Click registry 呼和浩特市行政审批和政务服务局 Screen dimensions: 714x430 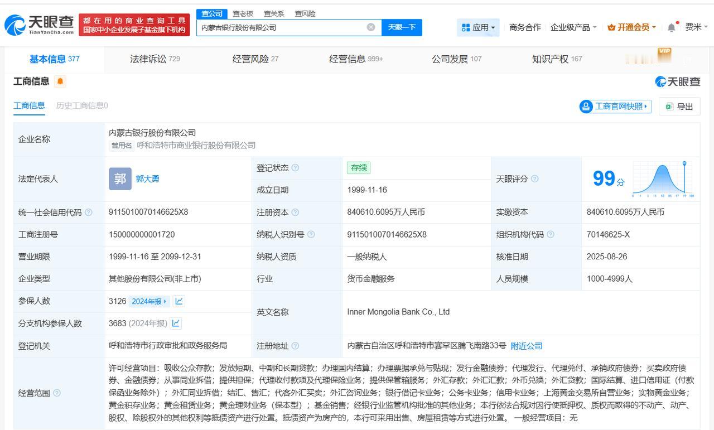pyautogui.click(x=168, y=346)
